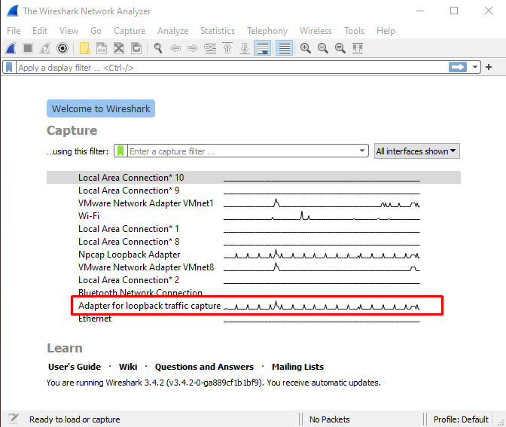This screenshot has width=506, height=427.
Task: Go forward in packet history arrow
Action: [x=193, y=48]
